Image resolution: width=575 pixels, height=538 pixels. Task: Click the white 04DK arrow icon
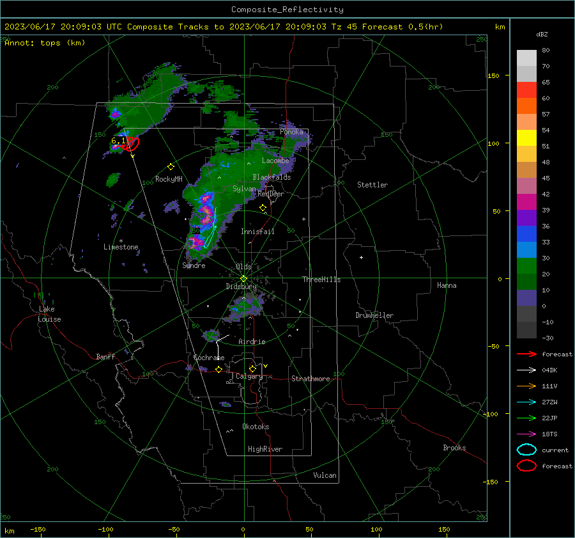pyautogui.click(x=526, y=370)
